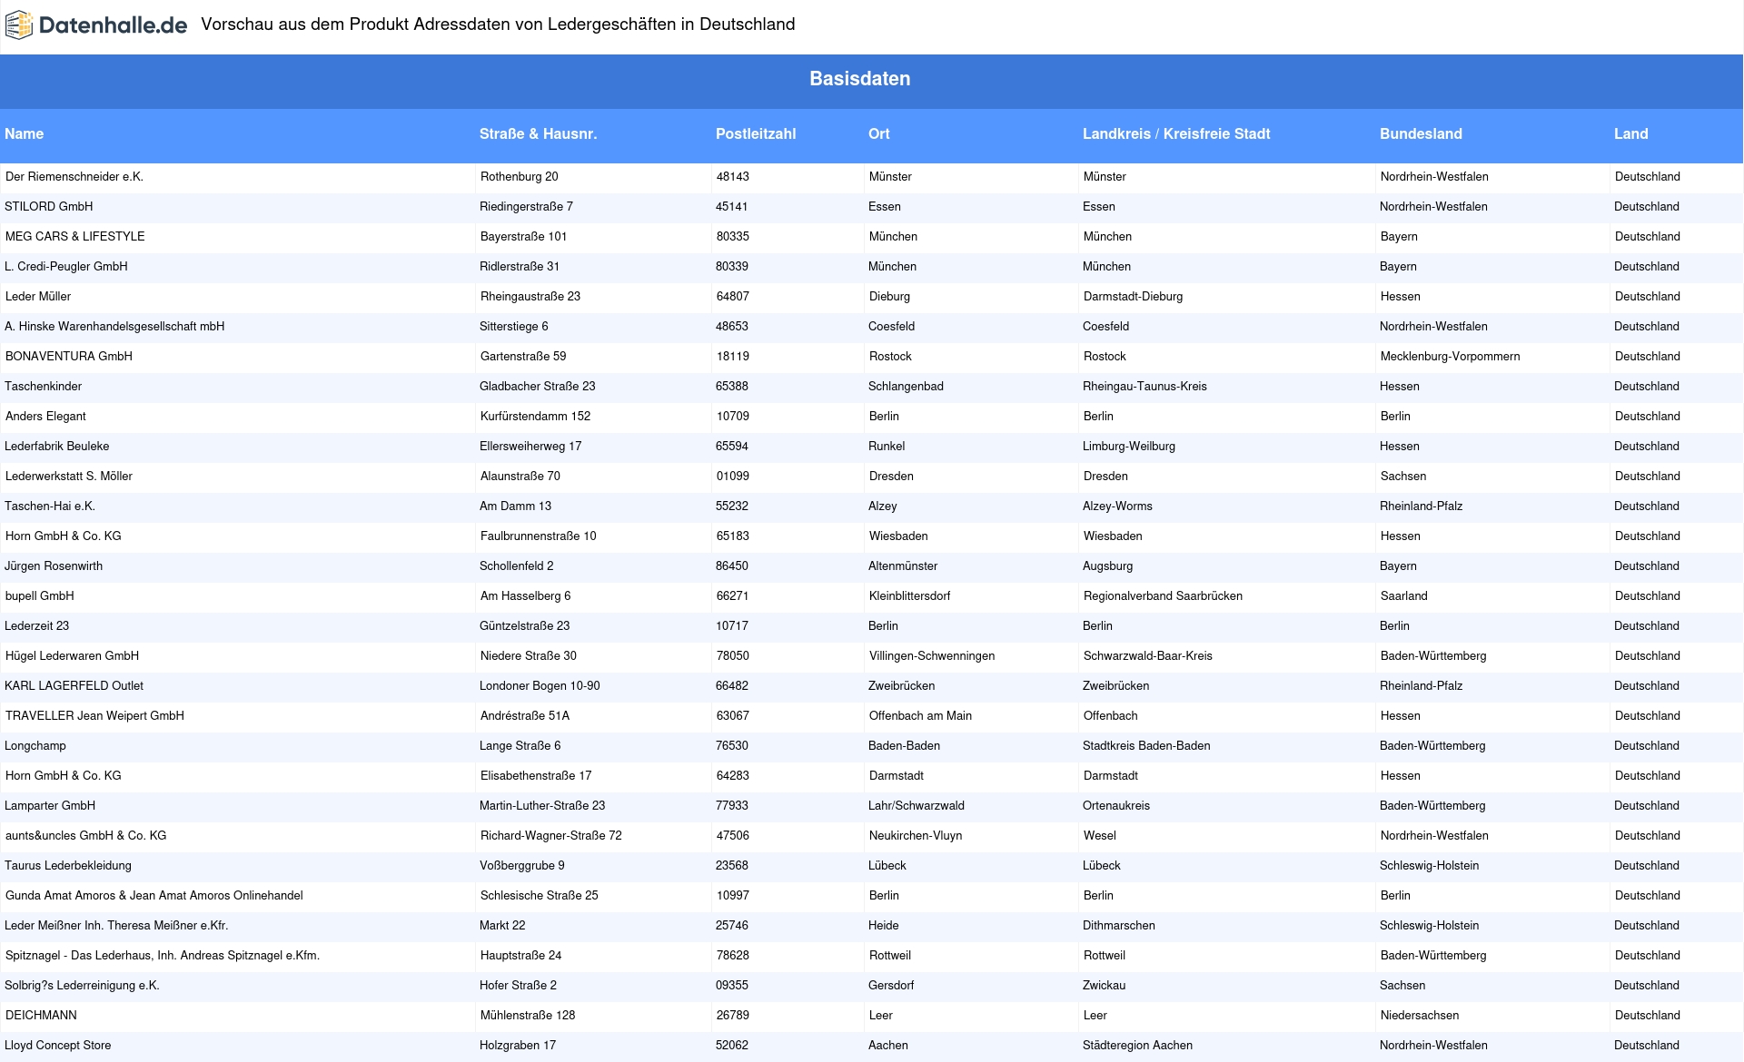Click Leder Meißner Inh. Theresa Meißner e.Kfr.
Screen dimensions: 1744x1062
116,925
